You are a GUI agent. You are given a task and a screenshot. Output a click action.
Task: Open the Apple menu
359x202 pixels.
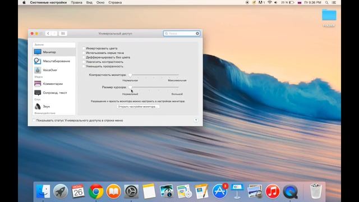point(24,2)
